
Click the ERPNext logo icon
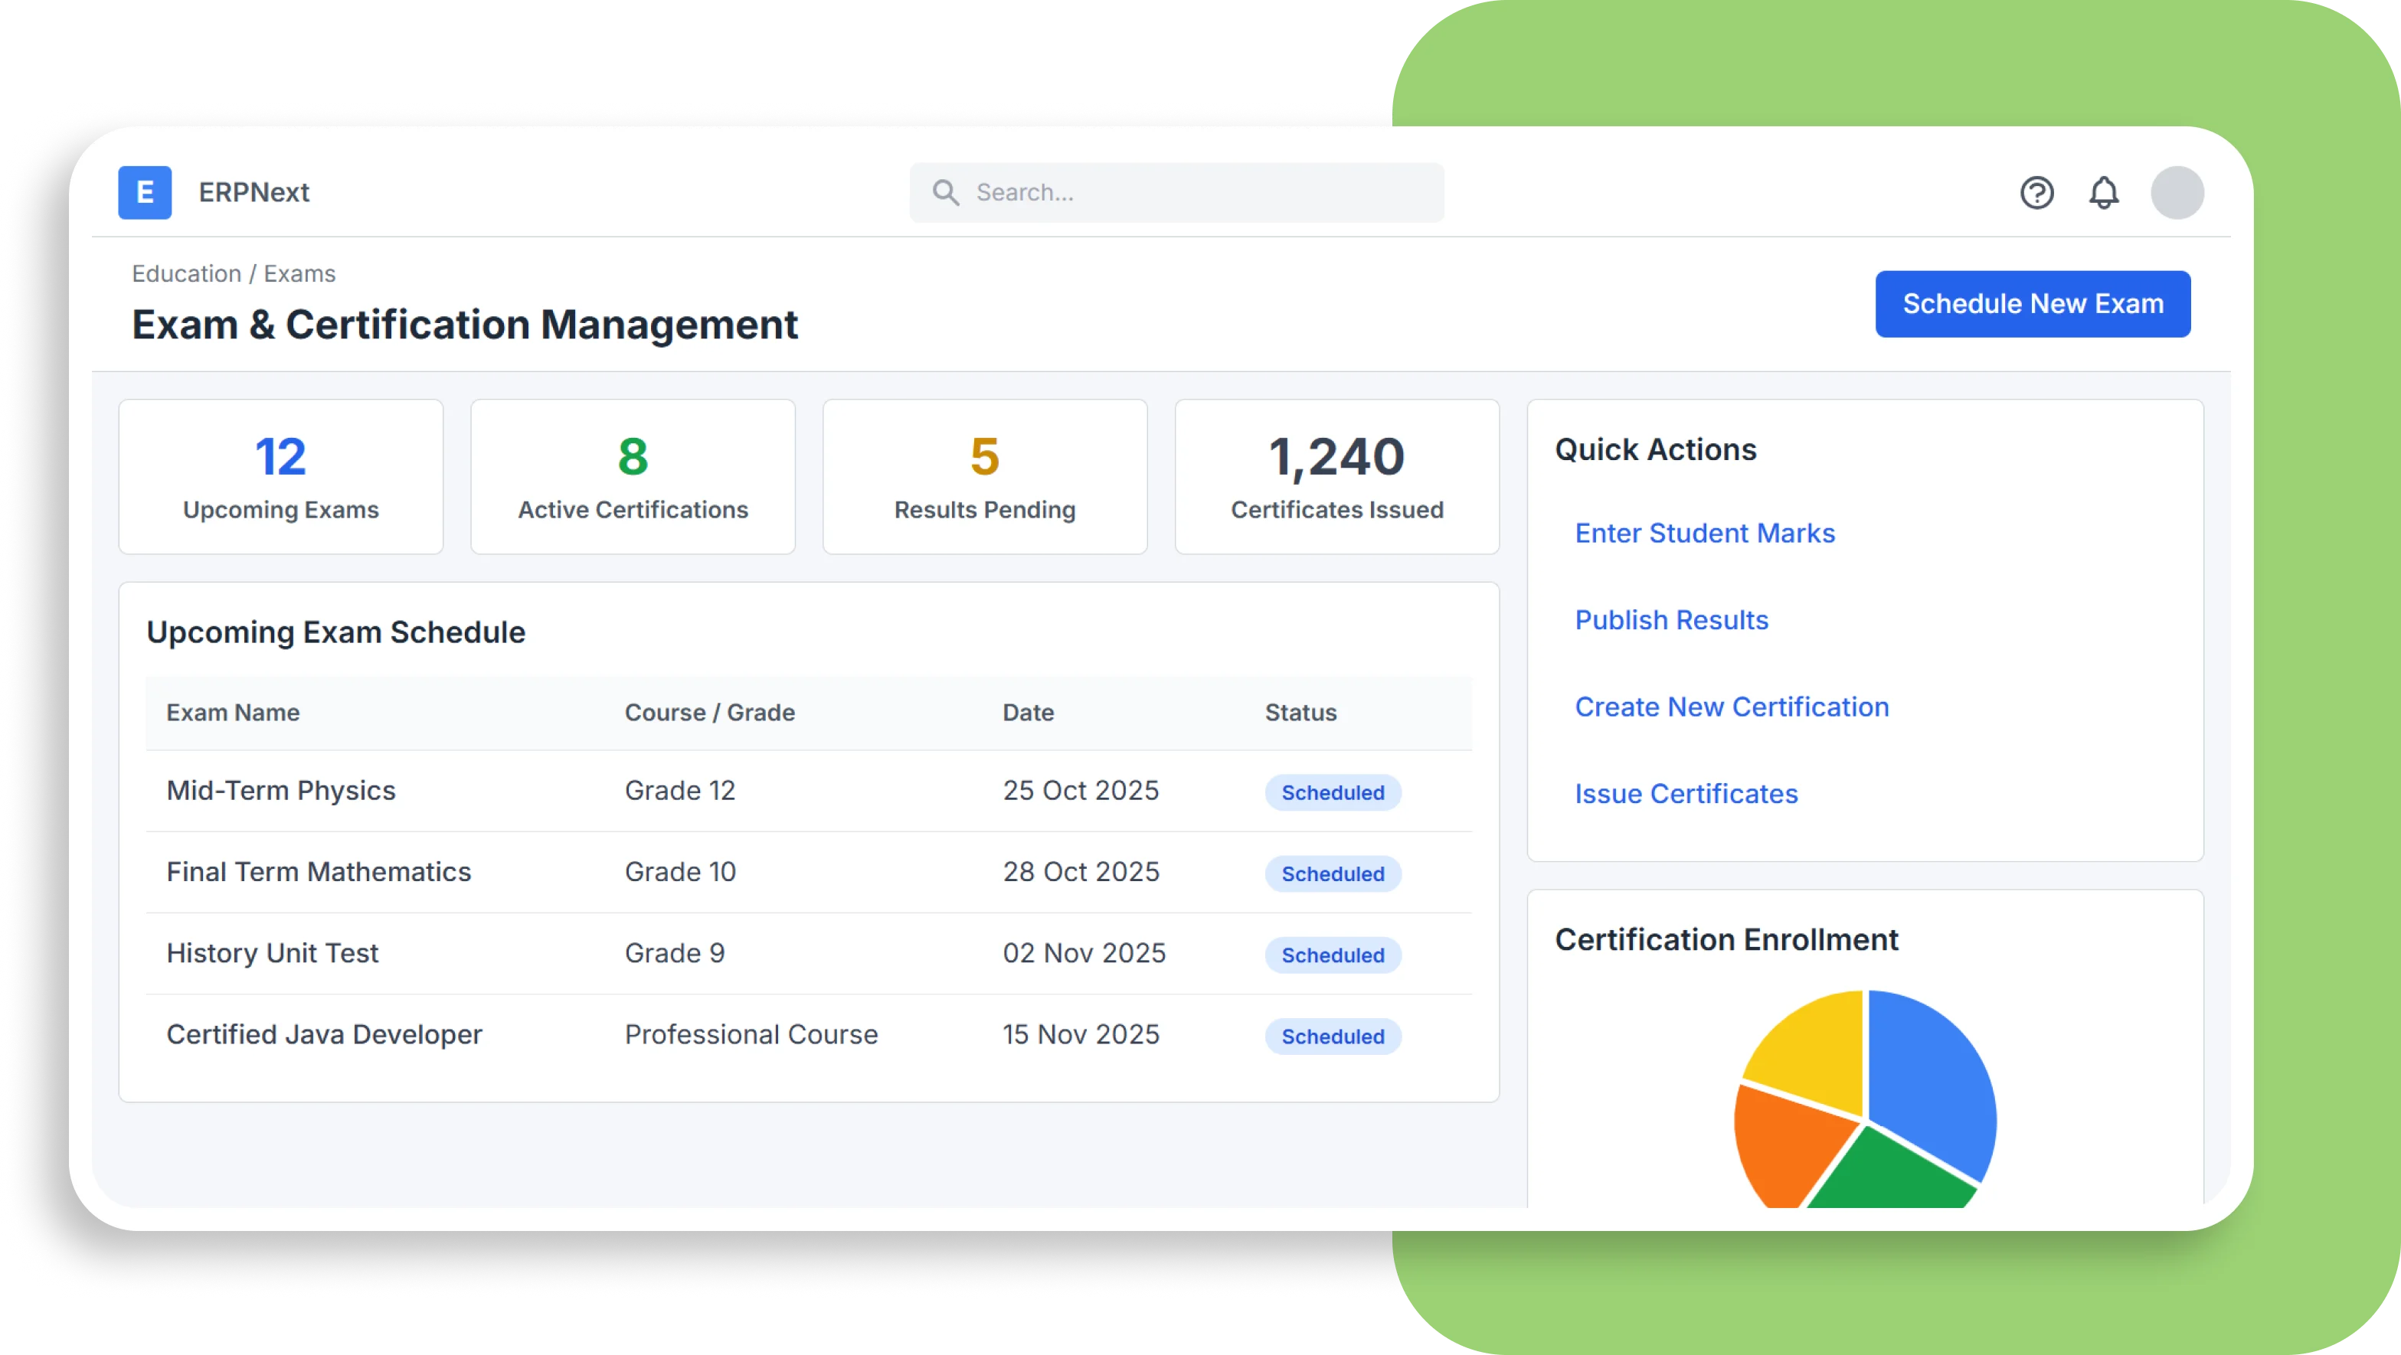tap(145, 192)
